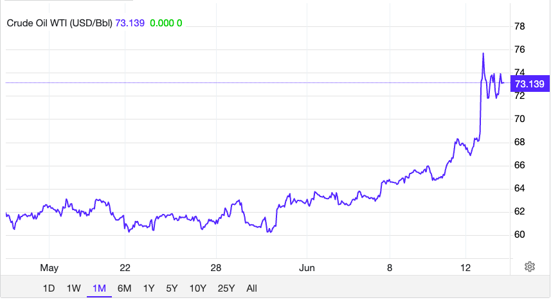The height and width of the screenshot is (300, 551).
Task: Click the 73.139 price value in legend
Action: [x=130, y=24]
